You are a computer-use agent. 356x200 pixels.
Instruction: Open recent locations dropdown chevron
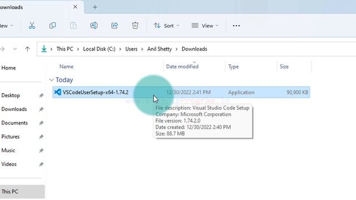(15, 49)
